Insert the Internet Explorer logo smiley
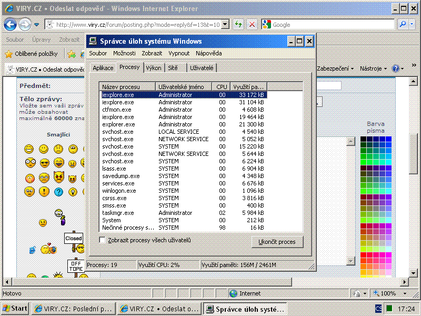This screenshot has width=421, height=316. click(x=33, y=250)
